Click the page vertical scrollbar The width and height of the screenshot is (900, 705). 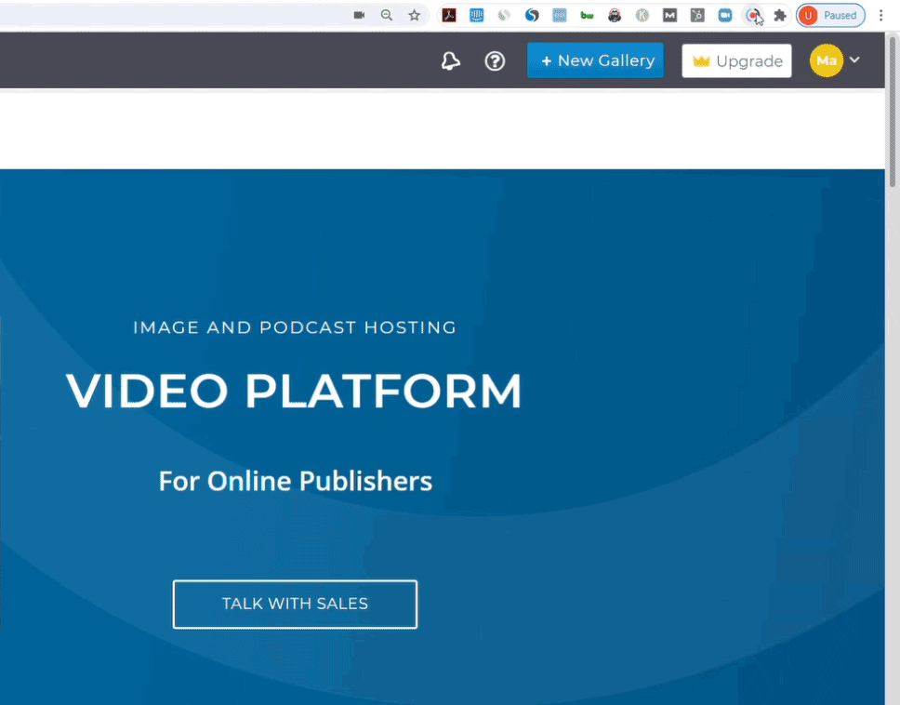point(893,140)
